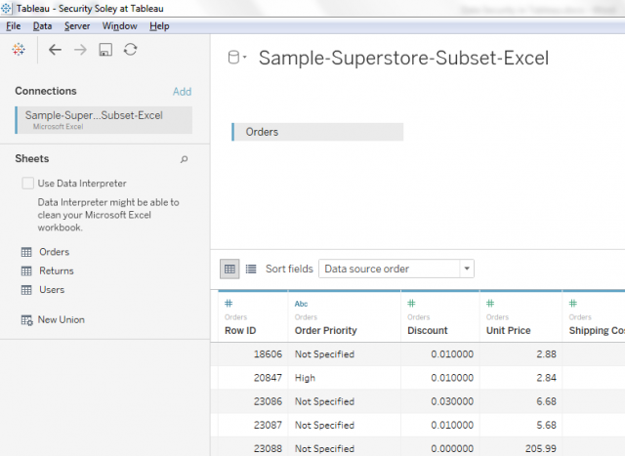Click Row ID cell 18606
The height and width of the screenshot is (456, 625).
click(x=268, y=353)
